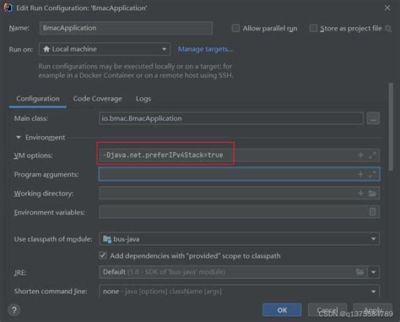
Task: Open Use classpath of module dropdown
Action: pyautogui.click(x=239, y=239)
